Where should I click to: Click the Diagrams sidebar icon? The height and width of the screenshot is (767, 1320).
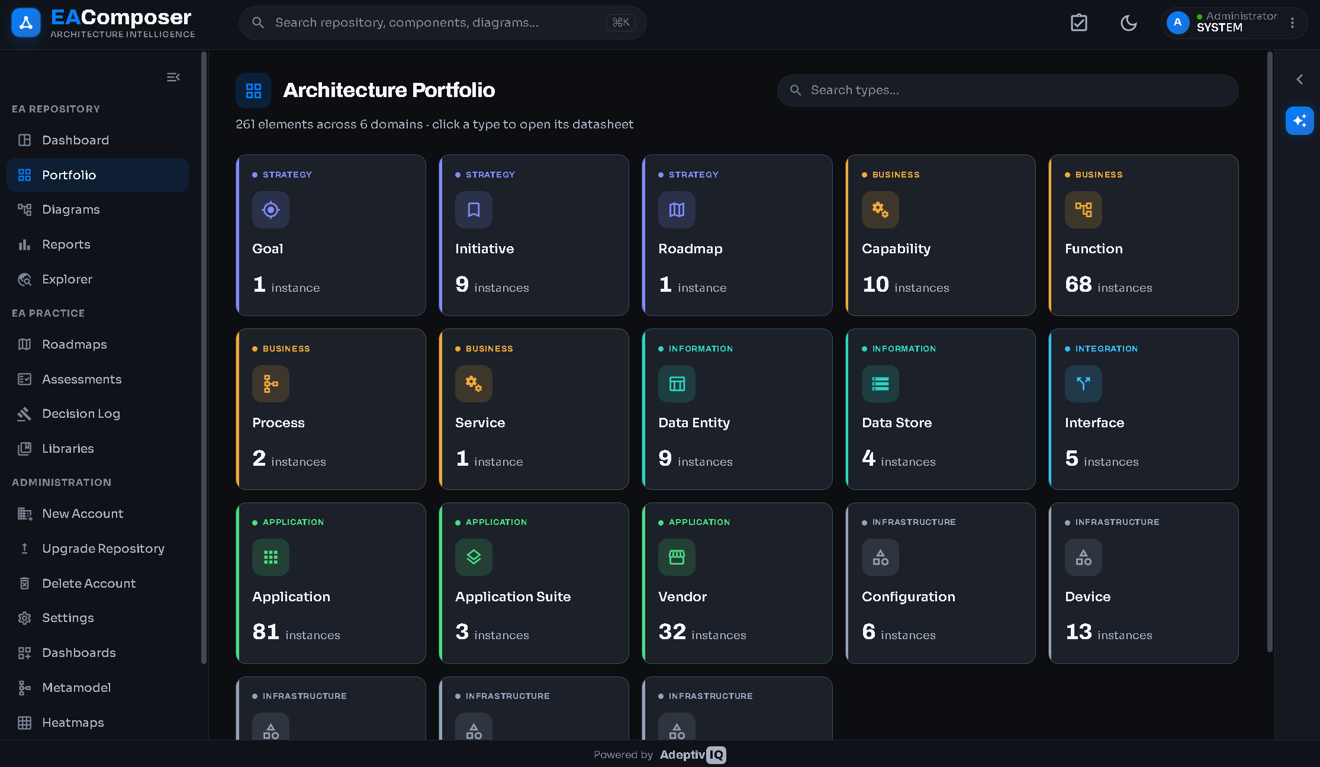pyautogui.click(x=24, y=210)
